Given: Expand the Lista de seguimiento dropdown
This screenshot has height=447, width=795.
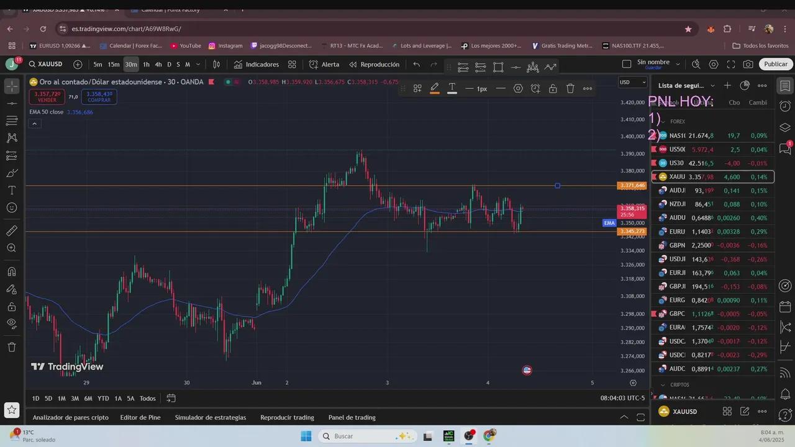Looking at the screenshot, I should coord(712,86).
